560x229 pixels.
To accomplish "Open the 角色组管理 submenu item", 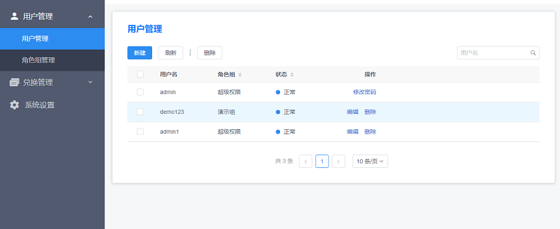I will pos(52,60).
